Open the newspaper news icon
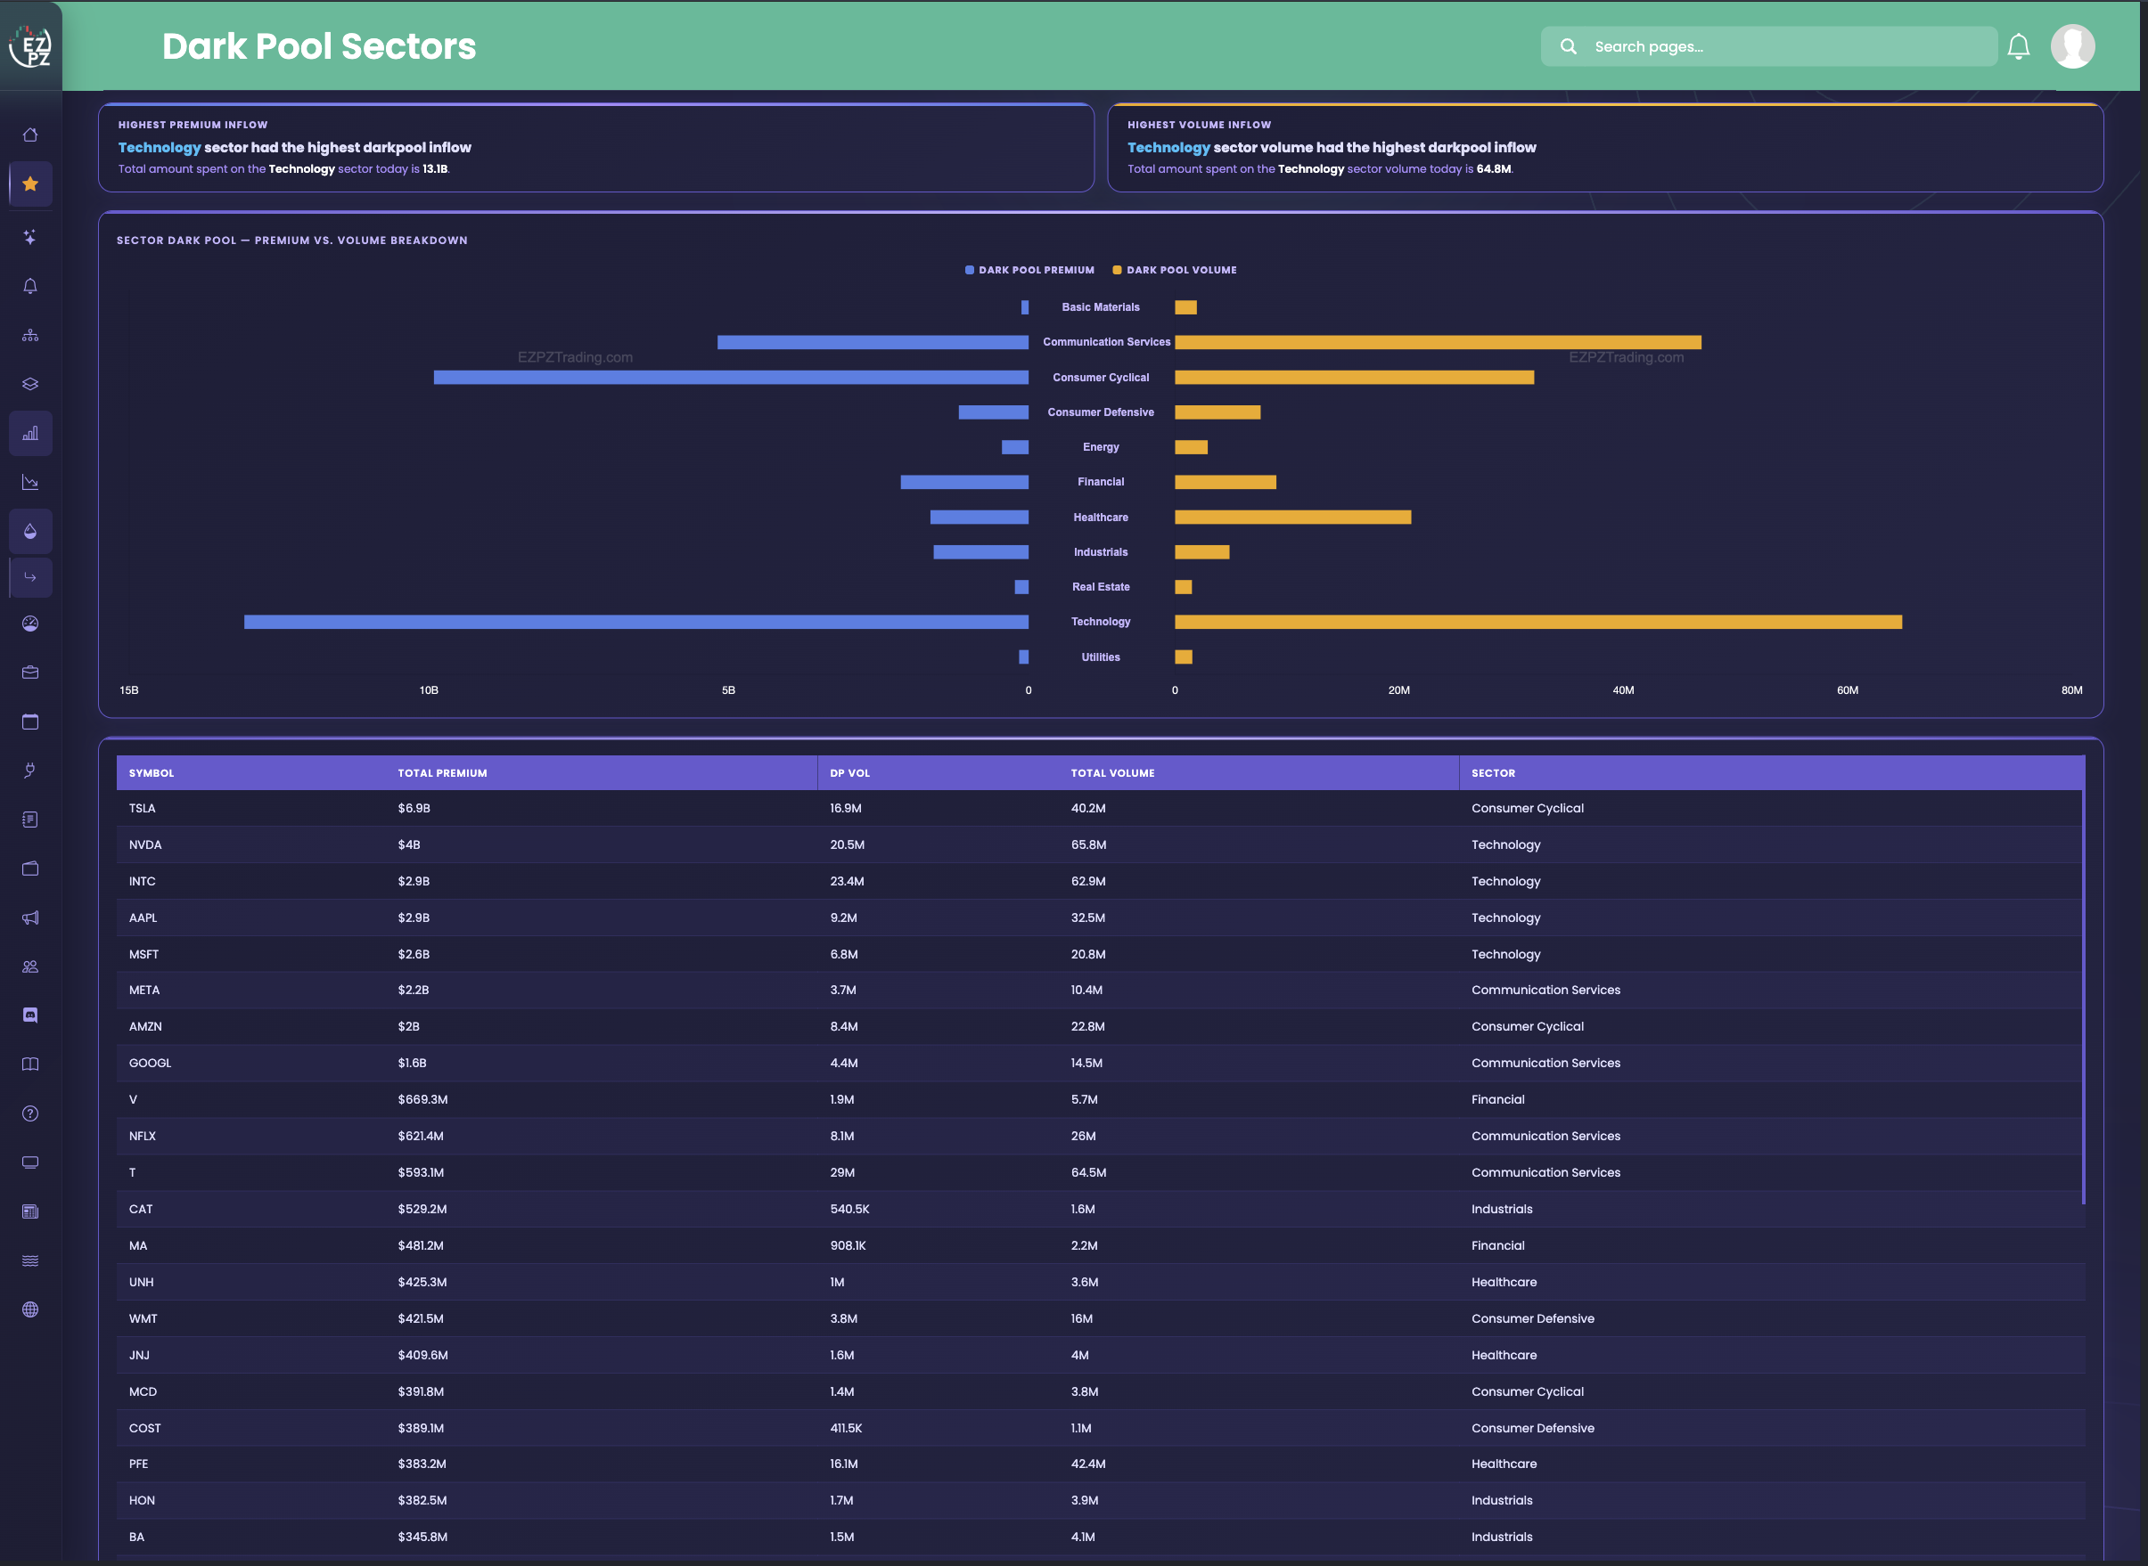 30,1211
